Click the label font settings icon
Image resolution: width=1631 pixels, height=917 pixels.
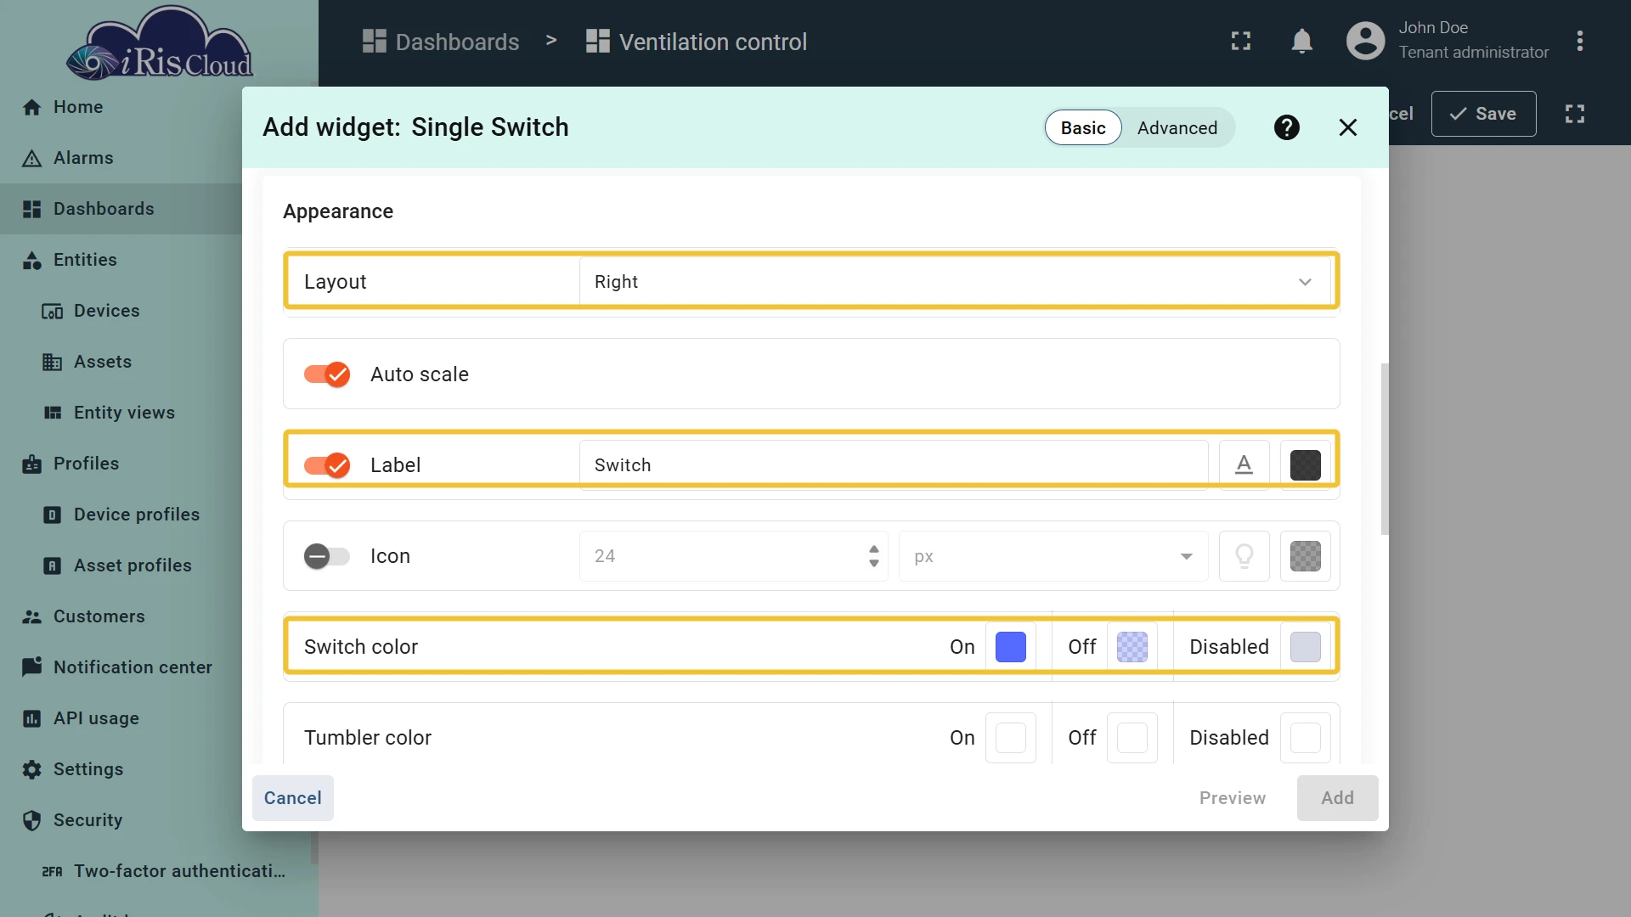point(1244,464)
